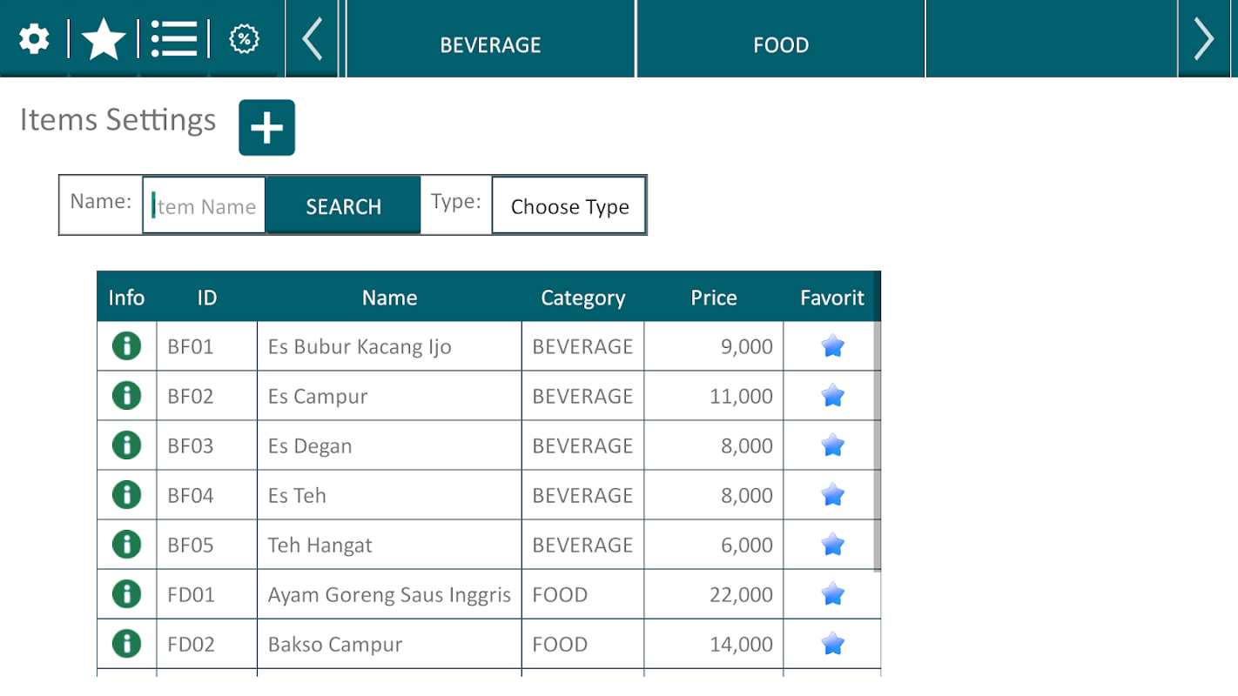Open the Choose Type dropdown
Image resolution: width=1238 pixels, height=696 pixels.
tap(569, 206)
